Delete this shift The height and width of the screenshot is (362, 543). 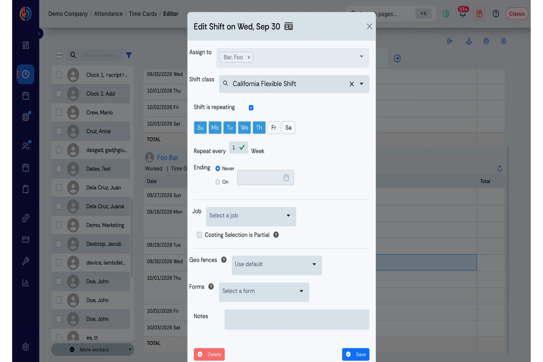click(x=209, y=354)
